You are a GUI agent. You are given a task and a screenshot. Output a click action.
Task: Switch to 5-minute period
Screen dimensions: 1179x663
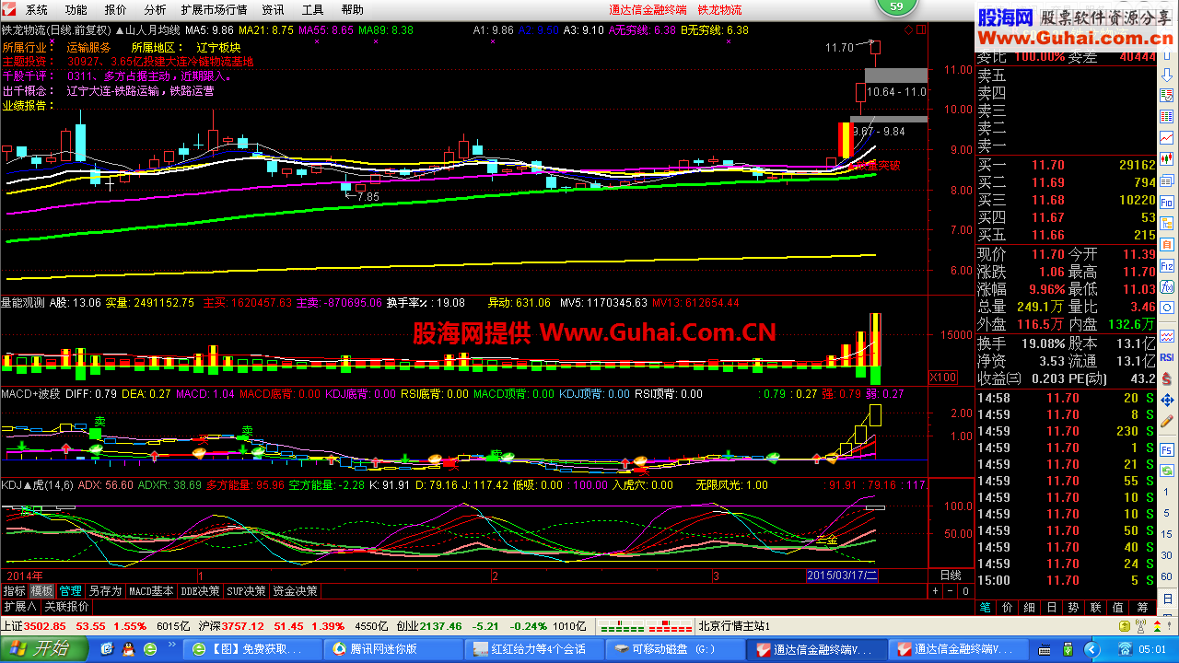pos(1167,513)
